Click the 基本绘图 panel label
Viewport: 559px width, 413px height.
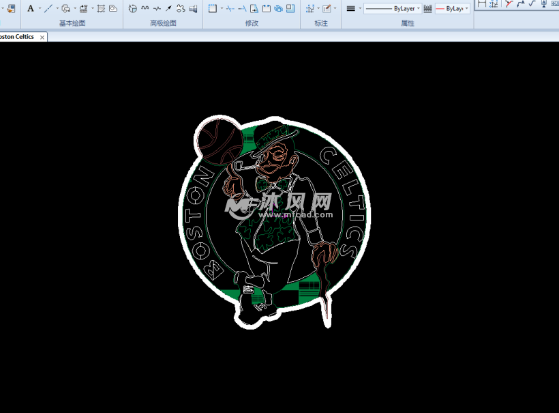(72, 23)
